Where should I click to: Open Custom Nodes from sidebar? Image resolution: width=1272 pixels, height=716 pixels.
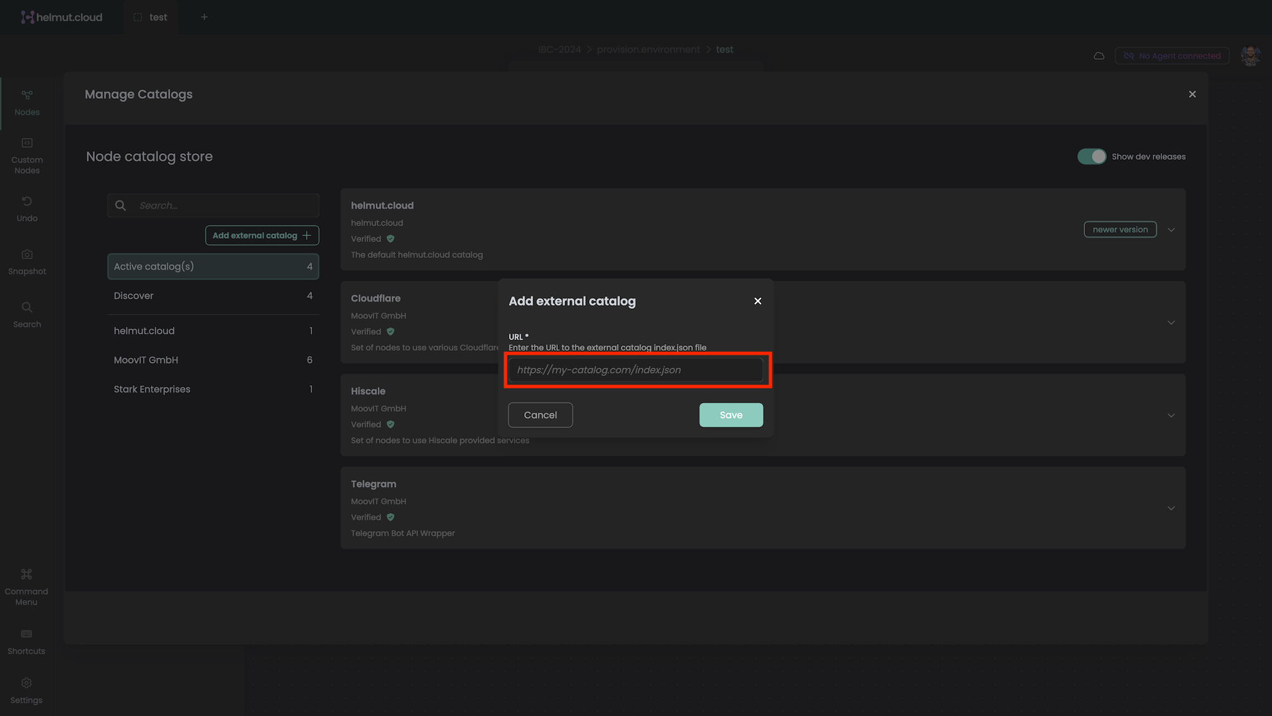(x=26, y=156)
